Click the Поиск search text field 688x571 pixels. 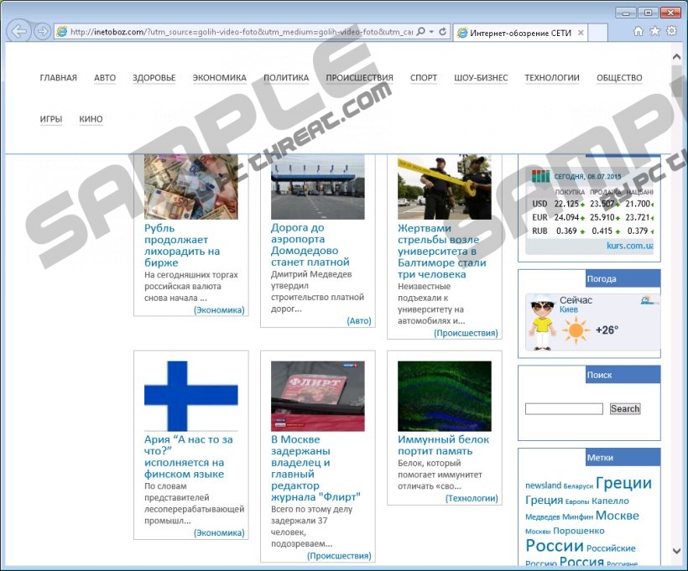[563, 409]
